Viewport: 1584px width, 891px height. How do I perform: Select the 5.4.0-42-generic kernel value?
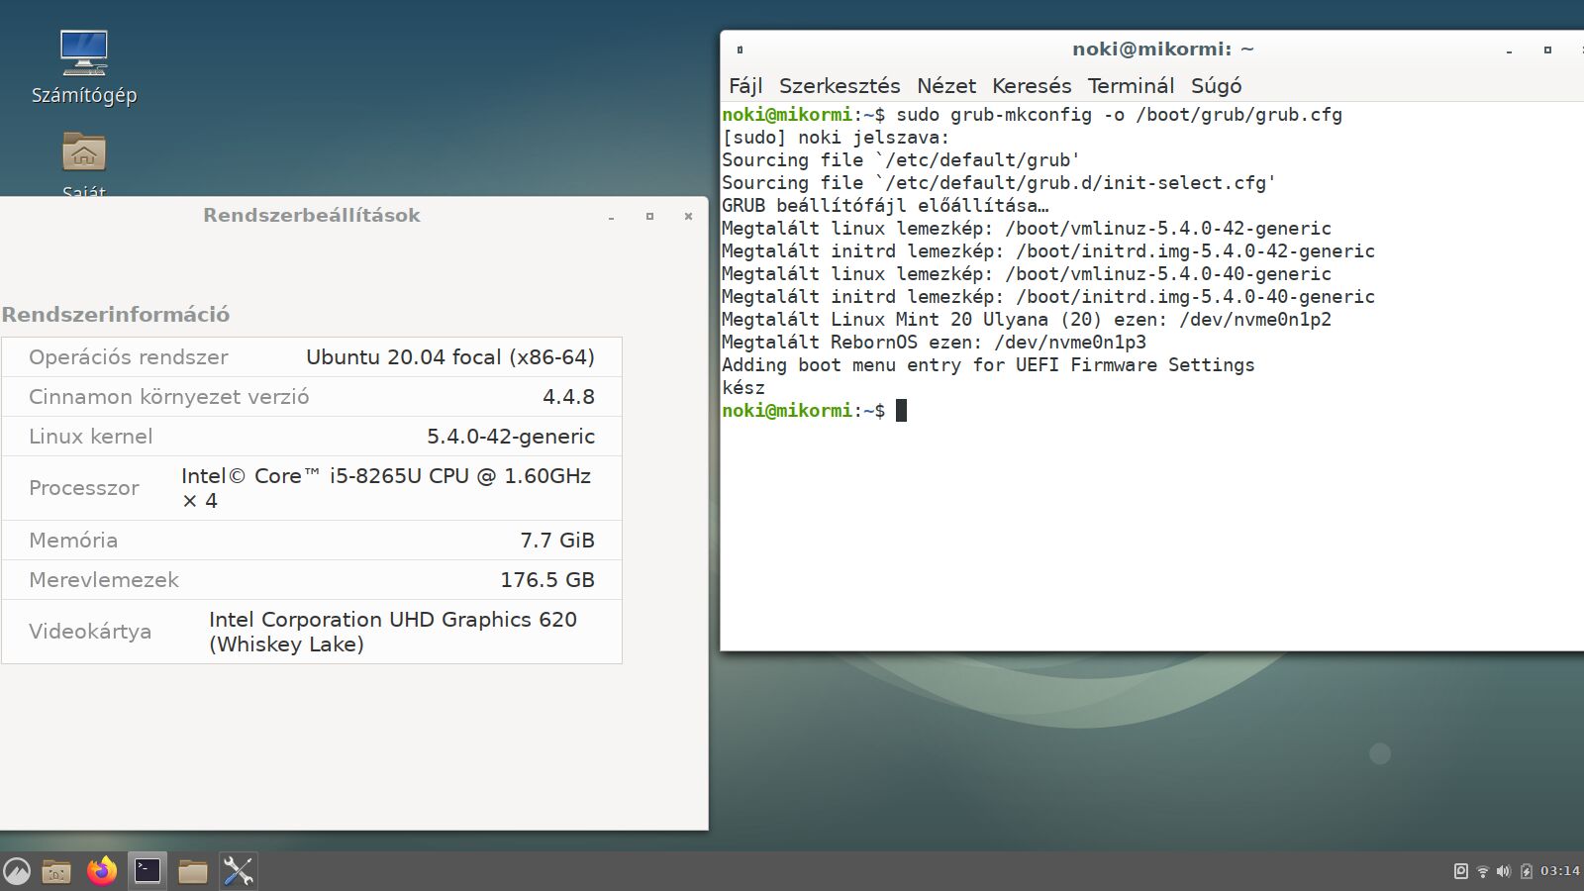(511, 437)
